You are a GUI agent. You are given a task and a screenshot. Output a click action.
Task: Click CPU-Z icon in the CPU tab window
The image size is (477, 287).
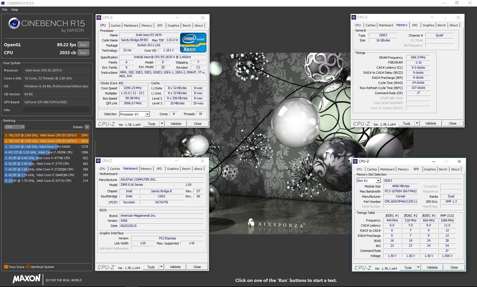click(x=99, y=18)
